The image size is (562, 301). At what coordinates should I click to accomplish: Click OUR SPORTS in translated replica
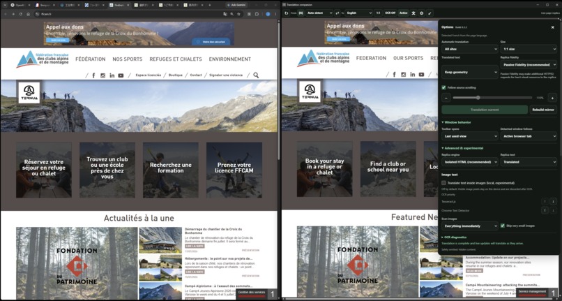click(x=408, y=58)
